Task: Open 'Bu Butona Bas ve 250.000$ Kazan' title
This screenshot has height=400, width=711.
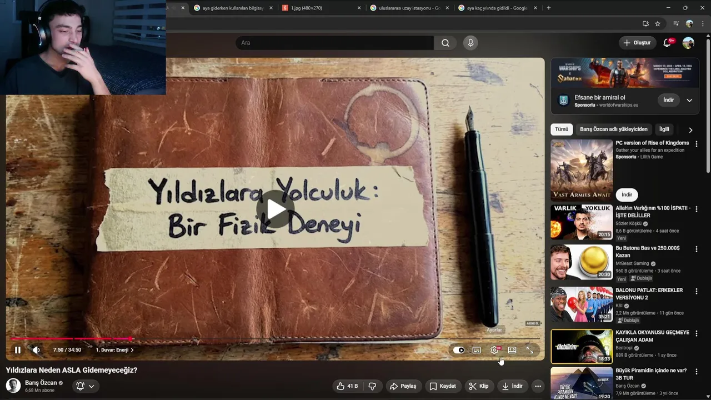Action: [x=648, y=252]
